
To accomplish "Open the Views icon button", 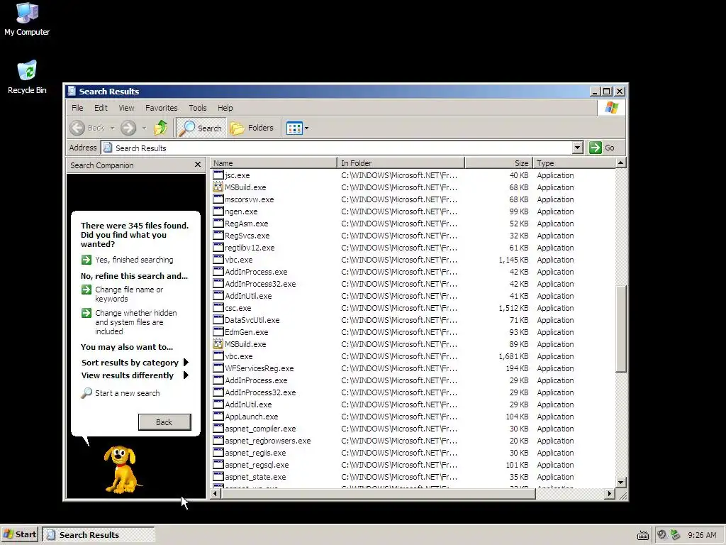I will (x=294, y=128).
